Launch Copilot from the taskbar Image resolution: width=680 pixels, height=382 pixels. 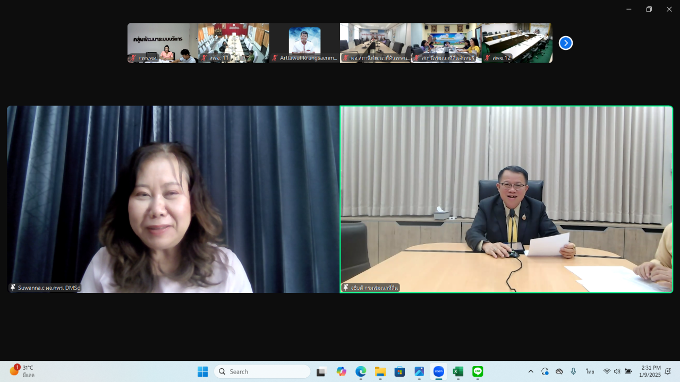click(341, 371)
